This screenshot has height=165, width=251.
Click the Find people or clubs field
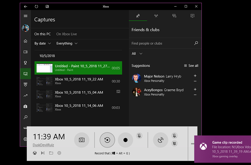pos(165,43)
